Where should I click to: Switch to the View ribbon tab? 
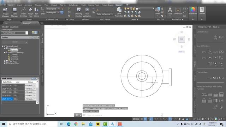(x=46, y=5)
